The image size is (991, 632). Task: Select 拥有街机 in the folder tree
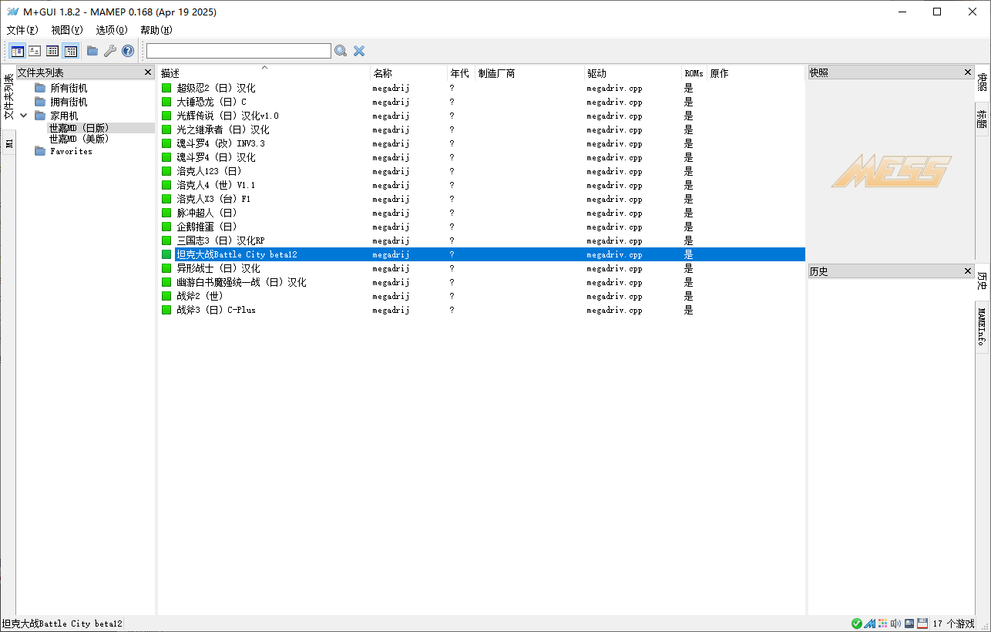69,102
